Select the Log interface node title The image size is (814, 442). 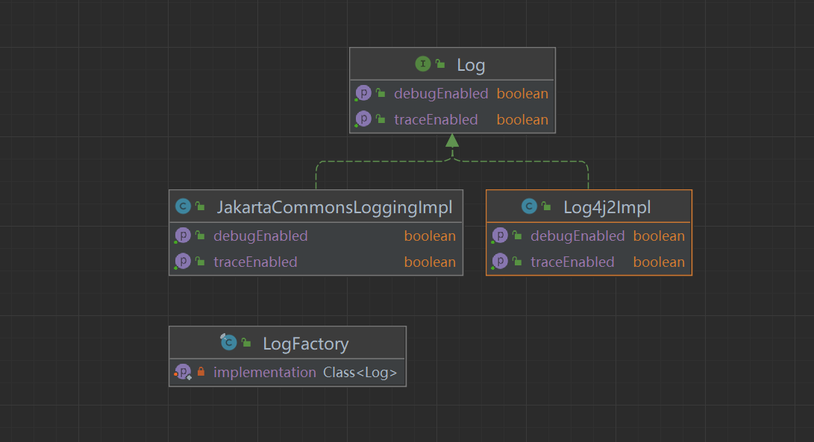coord(471,65)
